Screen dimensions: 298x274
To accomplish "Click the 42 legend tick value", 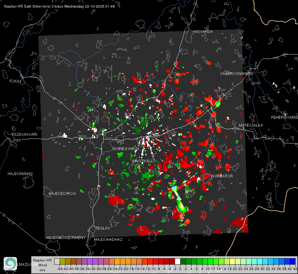I will pos(295,269).
